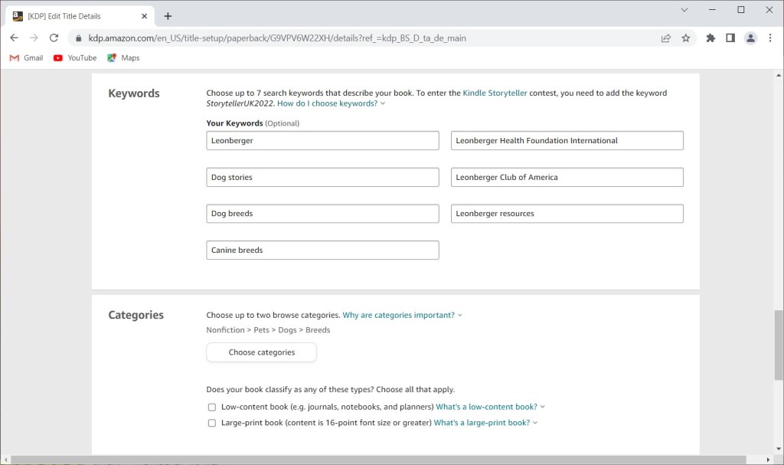Open the Chrome profile avatar
The height and width of the screenshot is (465, 784).
point(750,38)
